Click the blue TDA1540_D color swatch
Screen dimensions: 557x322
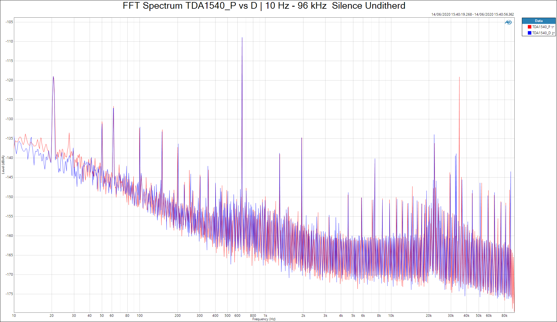[x=529, y=33]
